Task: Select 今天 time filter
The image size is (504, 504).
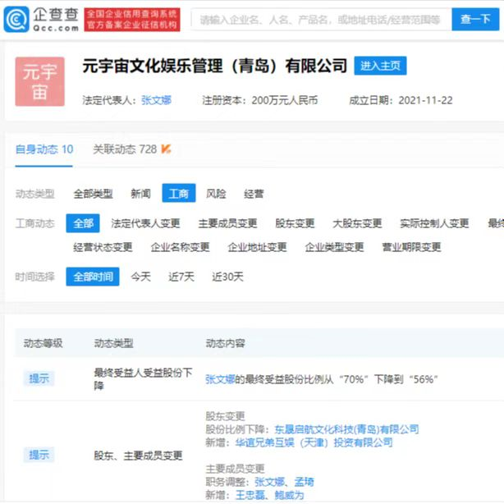Action: pyautogui.click(x=141, y=277)
